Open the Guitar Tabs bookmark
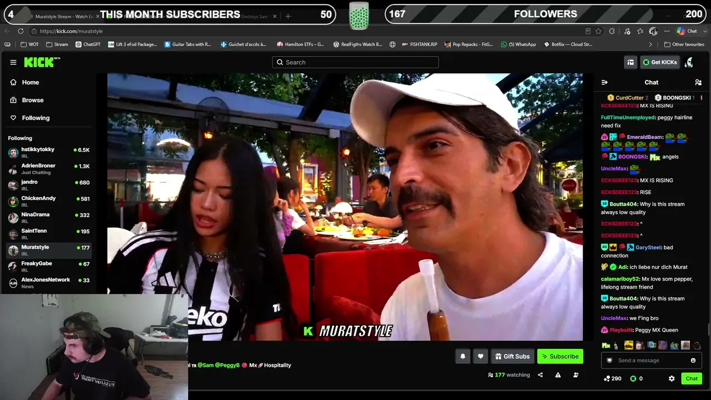The height and width of the screenshot is (400, 711). (188, 44)
